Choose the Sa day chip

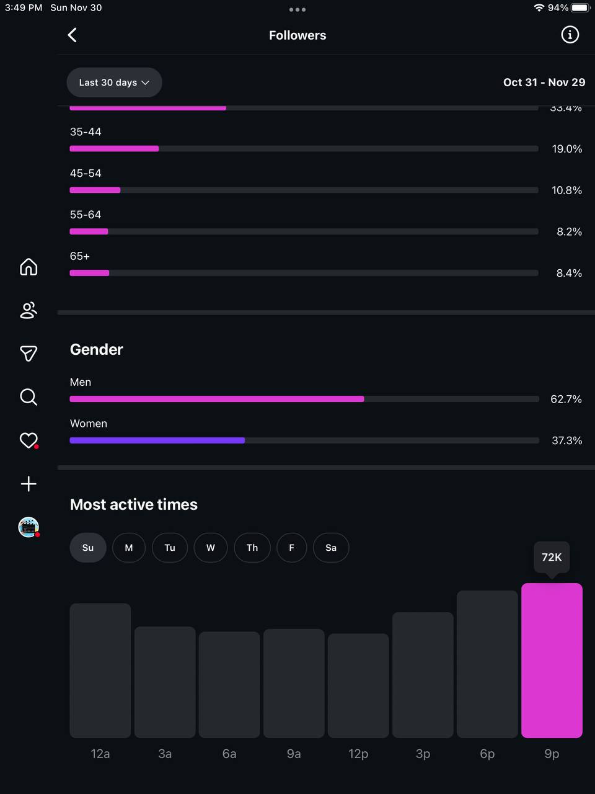[331, 548]
